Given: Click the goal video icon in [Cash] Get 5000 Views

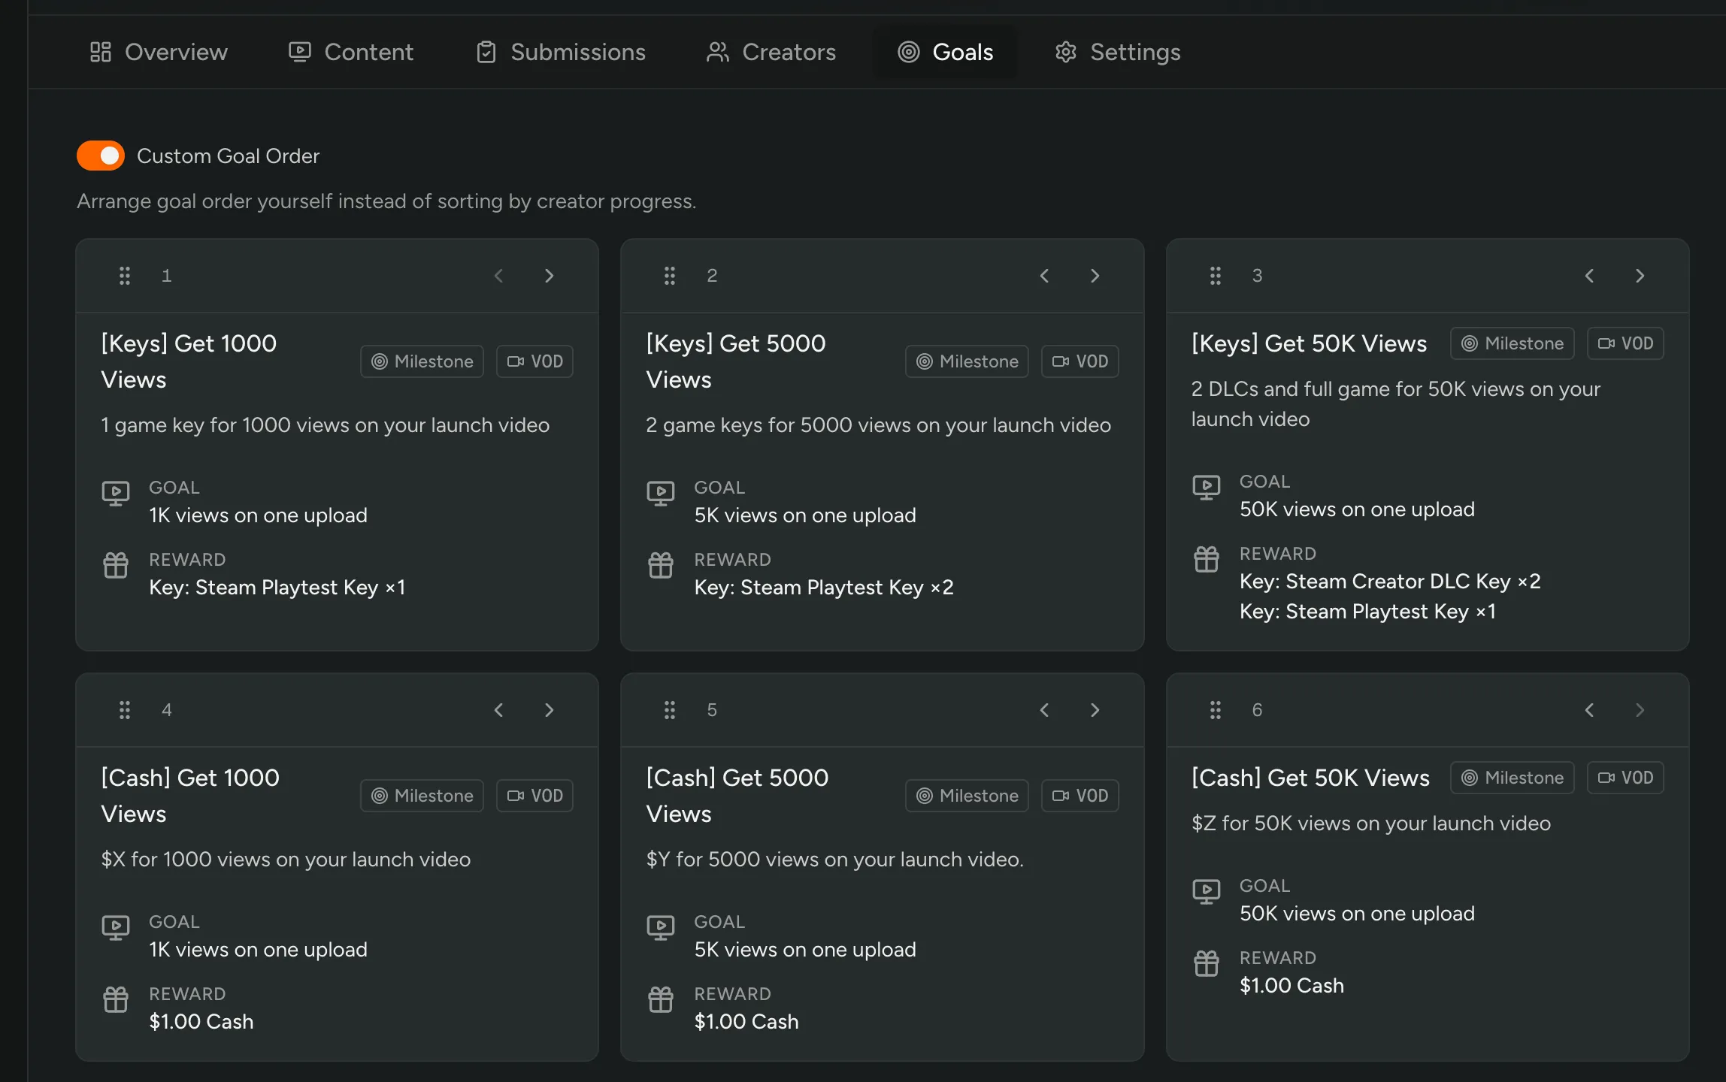Looking at the screenshot, I should click(x=661, y=928).
